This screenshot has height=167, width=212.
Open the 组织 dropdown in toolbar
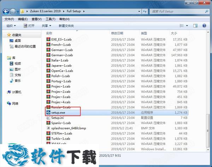click(11, 26)
